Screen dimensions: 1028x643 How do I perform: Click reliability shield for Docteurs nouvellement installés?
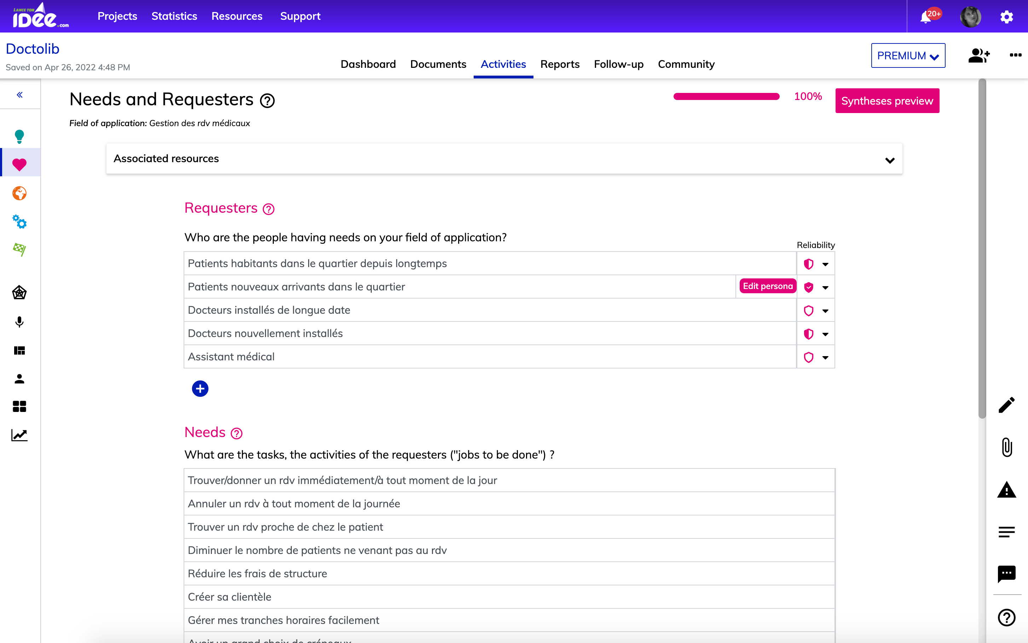pos(808,334)
